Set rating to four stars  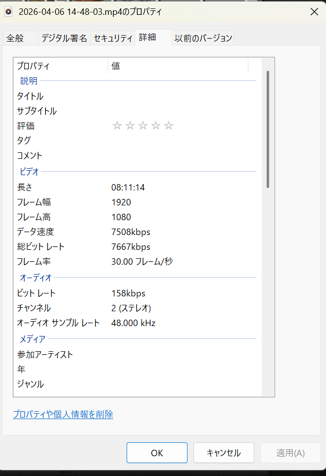click(x=156, y=125)
